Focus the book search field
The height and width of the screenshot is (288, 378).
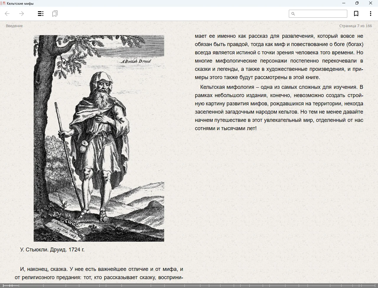pyautogui.click(x=320, y=14)
